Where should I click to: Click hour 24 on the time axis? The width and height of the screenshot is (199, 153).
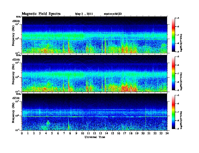pyautogui.click(x=167, y=133)
